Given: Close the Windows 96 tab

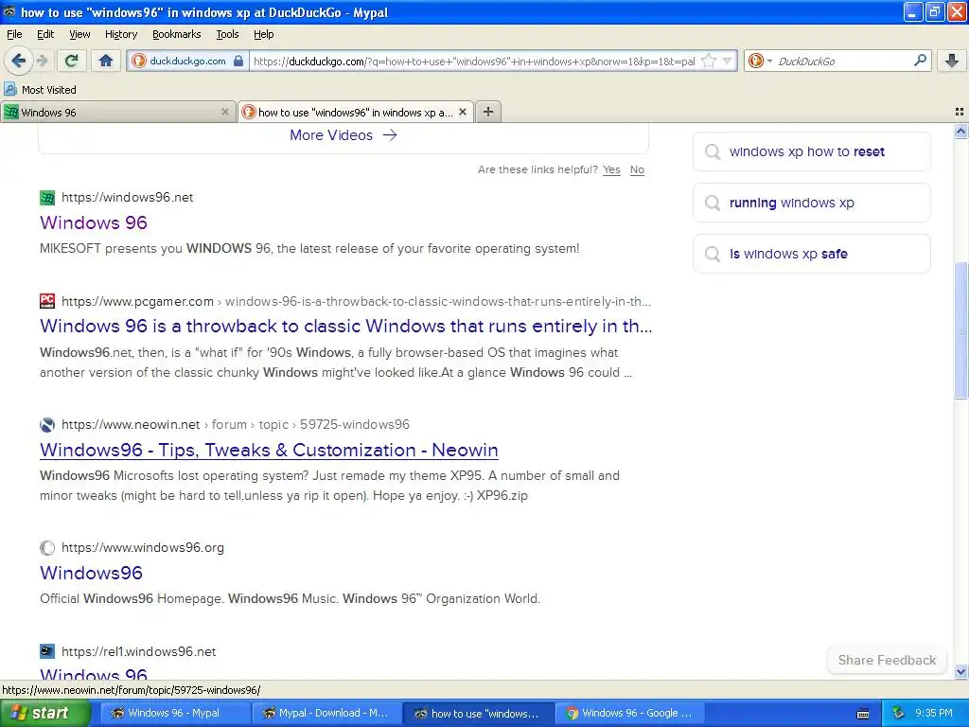Looking at the screenshot, I should 225,112.
